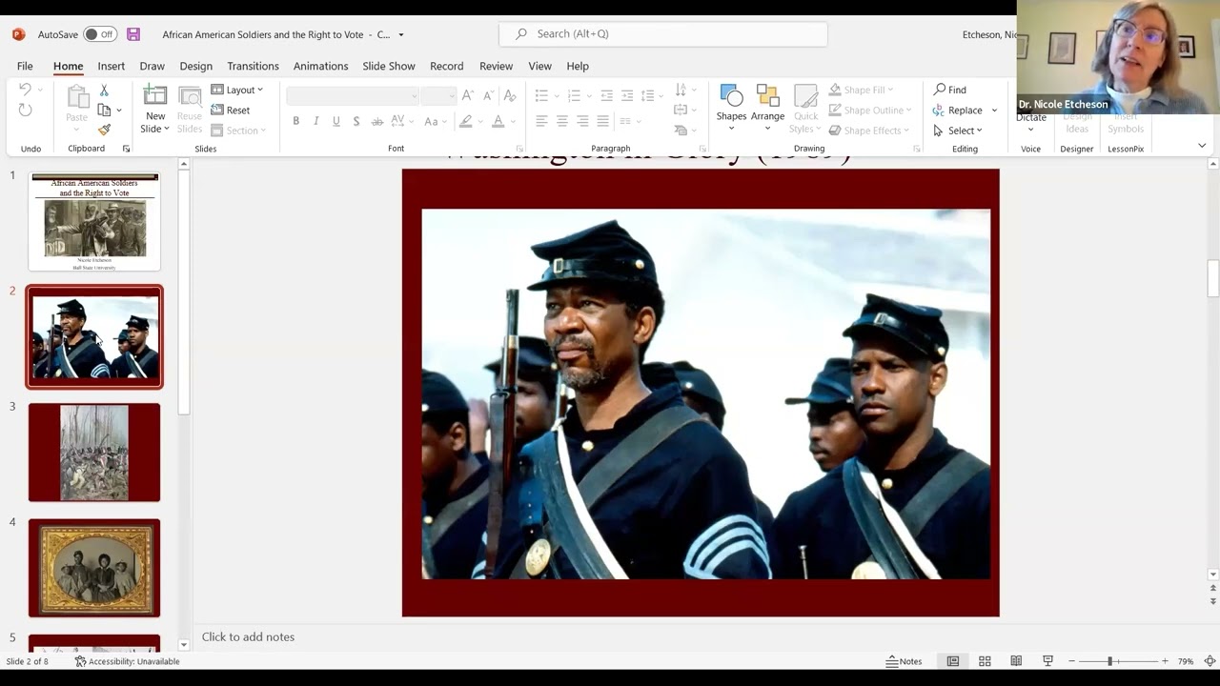
Task: Click to add notes area
Action: coord(248,636)
